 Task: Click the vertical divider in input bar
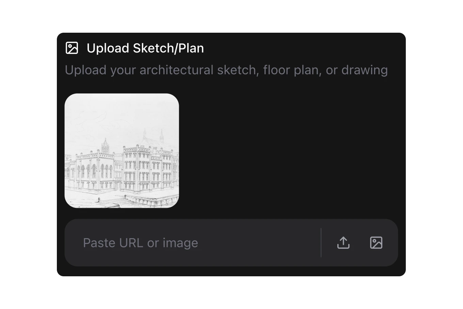(x=321, y=243)
